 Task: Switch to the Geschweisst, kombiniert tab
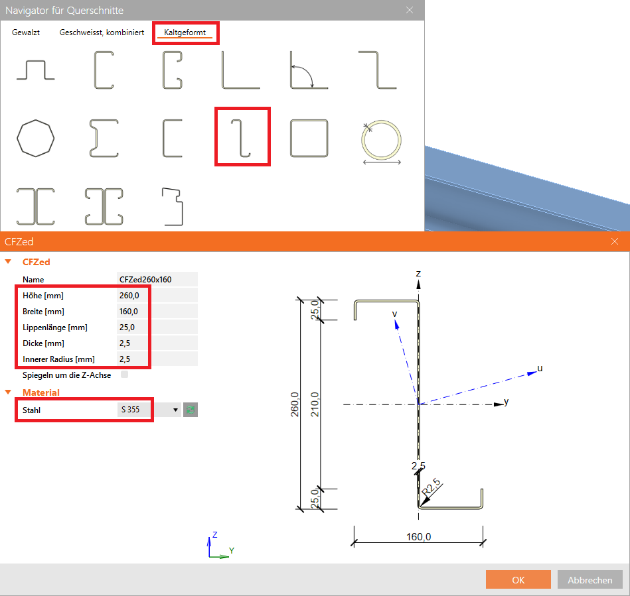pyautogui.click(x=102, y=32)
